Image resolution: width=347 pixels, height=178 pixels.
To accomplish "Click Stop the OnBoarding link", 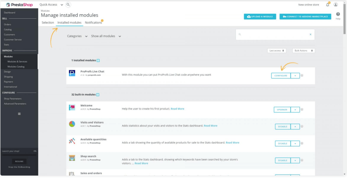I will [19, 167].
